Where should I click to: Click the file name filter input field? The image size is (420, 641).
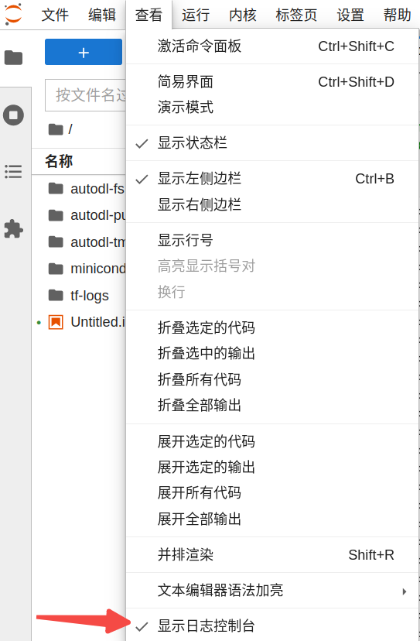coord(85,95)
